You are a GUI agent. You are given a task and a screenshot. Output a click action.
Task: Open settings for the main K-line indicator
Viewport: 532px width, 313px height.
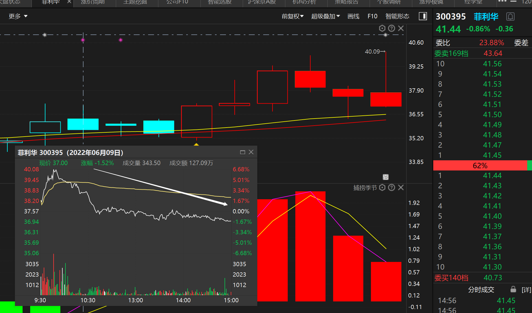coord(382,28)
